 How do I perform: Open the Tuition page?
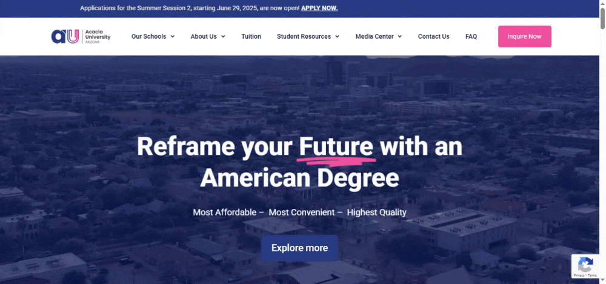click(x=251, y=36)
